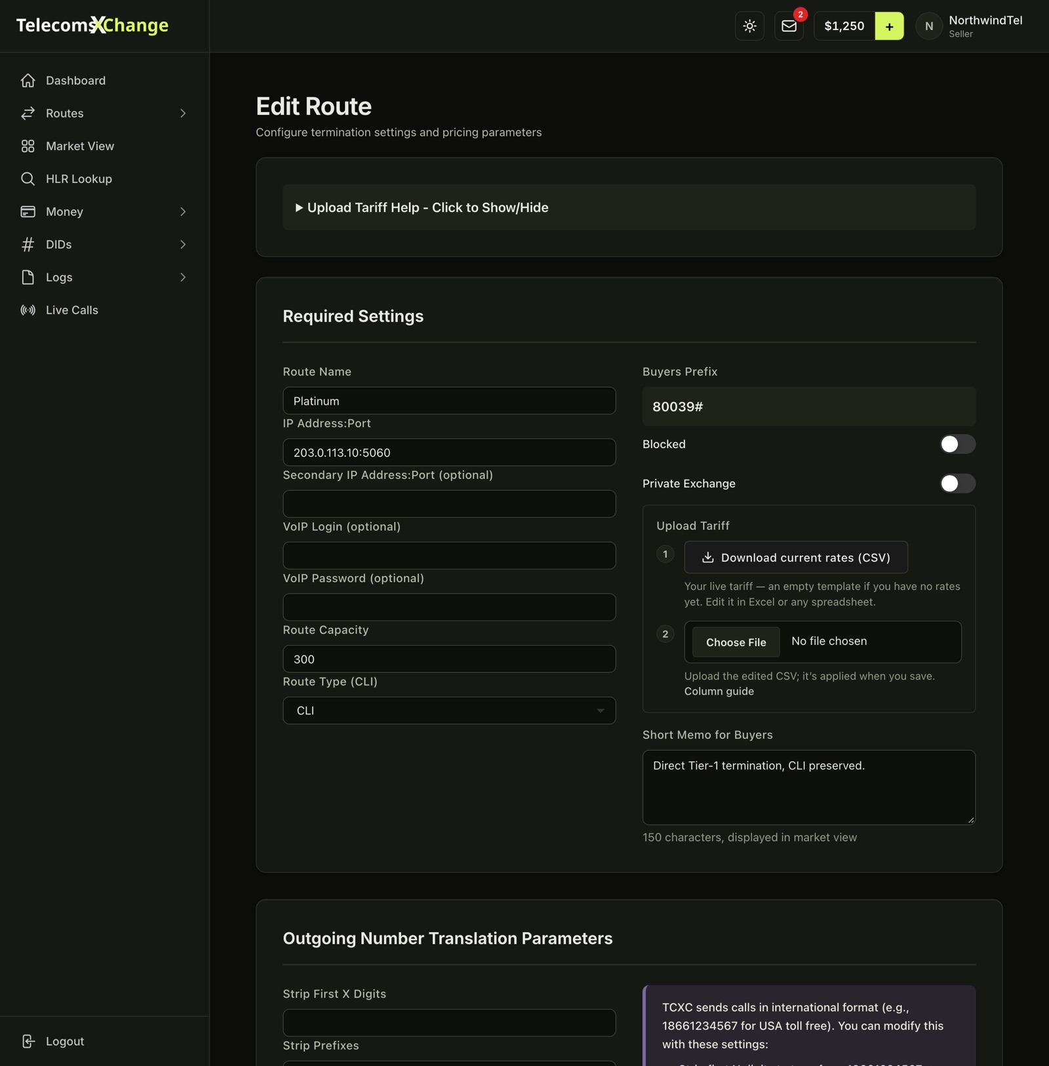The height and width of the screenshot is (1066, 1049).
Task: Click the Logs file icon
Action: pyautogui.click(x=28, y=277)
